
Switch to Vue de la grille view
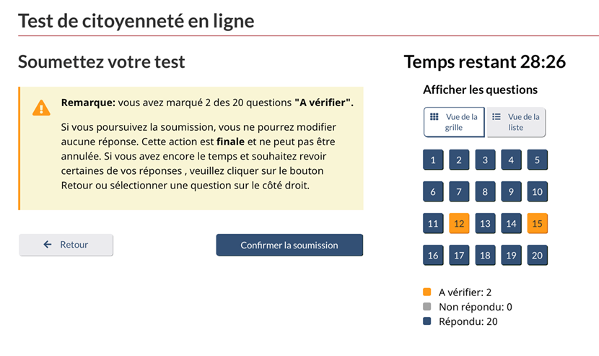(x=454, y=122)
